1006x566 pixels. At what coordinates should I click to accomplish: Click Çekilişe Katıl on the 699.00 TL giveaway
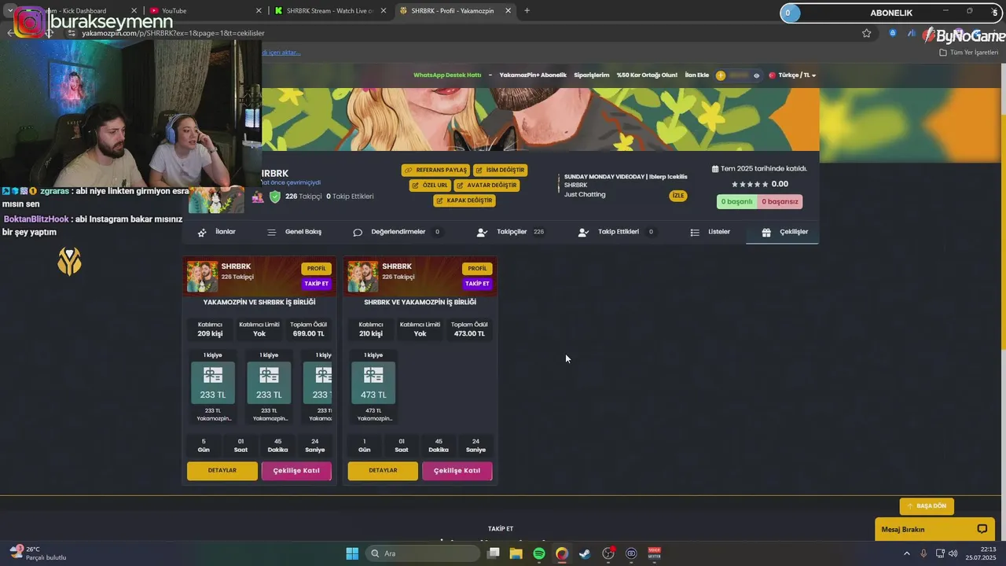[x=296, y=471]
